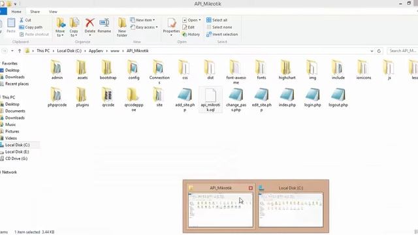Open the highchart folder
418x235 pixels.
tap(287, 70)
